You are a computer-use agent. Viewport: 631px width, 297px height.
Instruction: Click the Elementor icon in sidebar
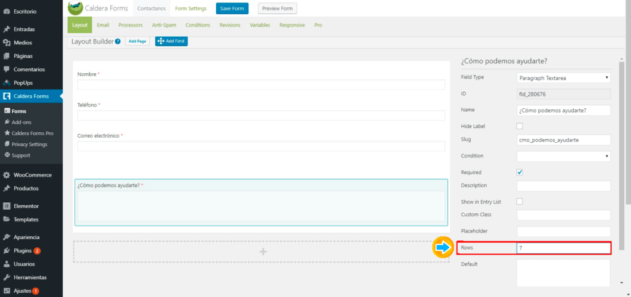click(x=6, y=206)
